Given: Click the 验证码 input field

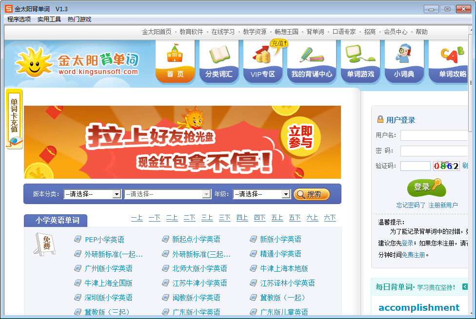Looking at the screenshot, I should tap(416, 166).
